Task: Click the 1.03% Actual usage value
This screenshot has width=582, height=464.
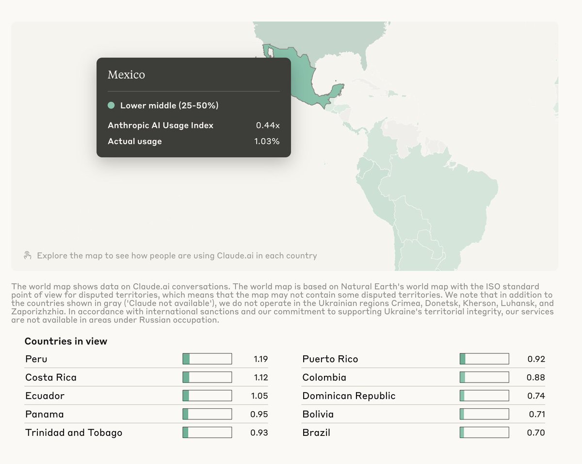Action: tap(267, 142)
